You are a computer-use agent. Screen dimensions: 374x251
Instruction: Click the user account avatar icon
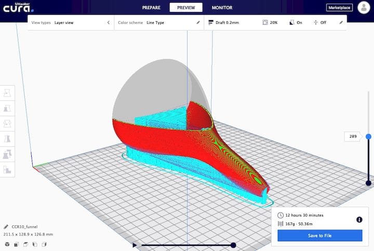pyautogui.click(x=363, y=8)
